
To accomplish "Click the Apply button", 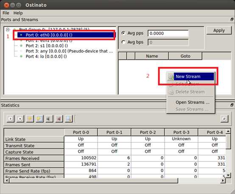I will pos(219,31).
